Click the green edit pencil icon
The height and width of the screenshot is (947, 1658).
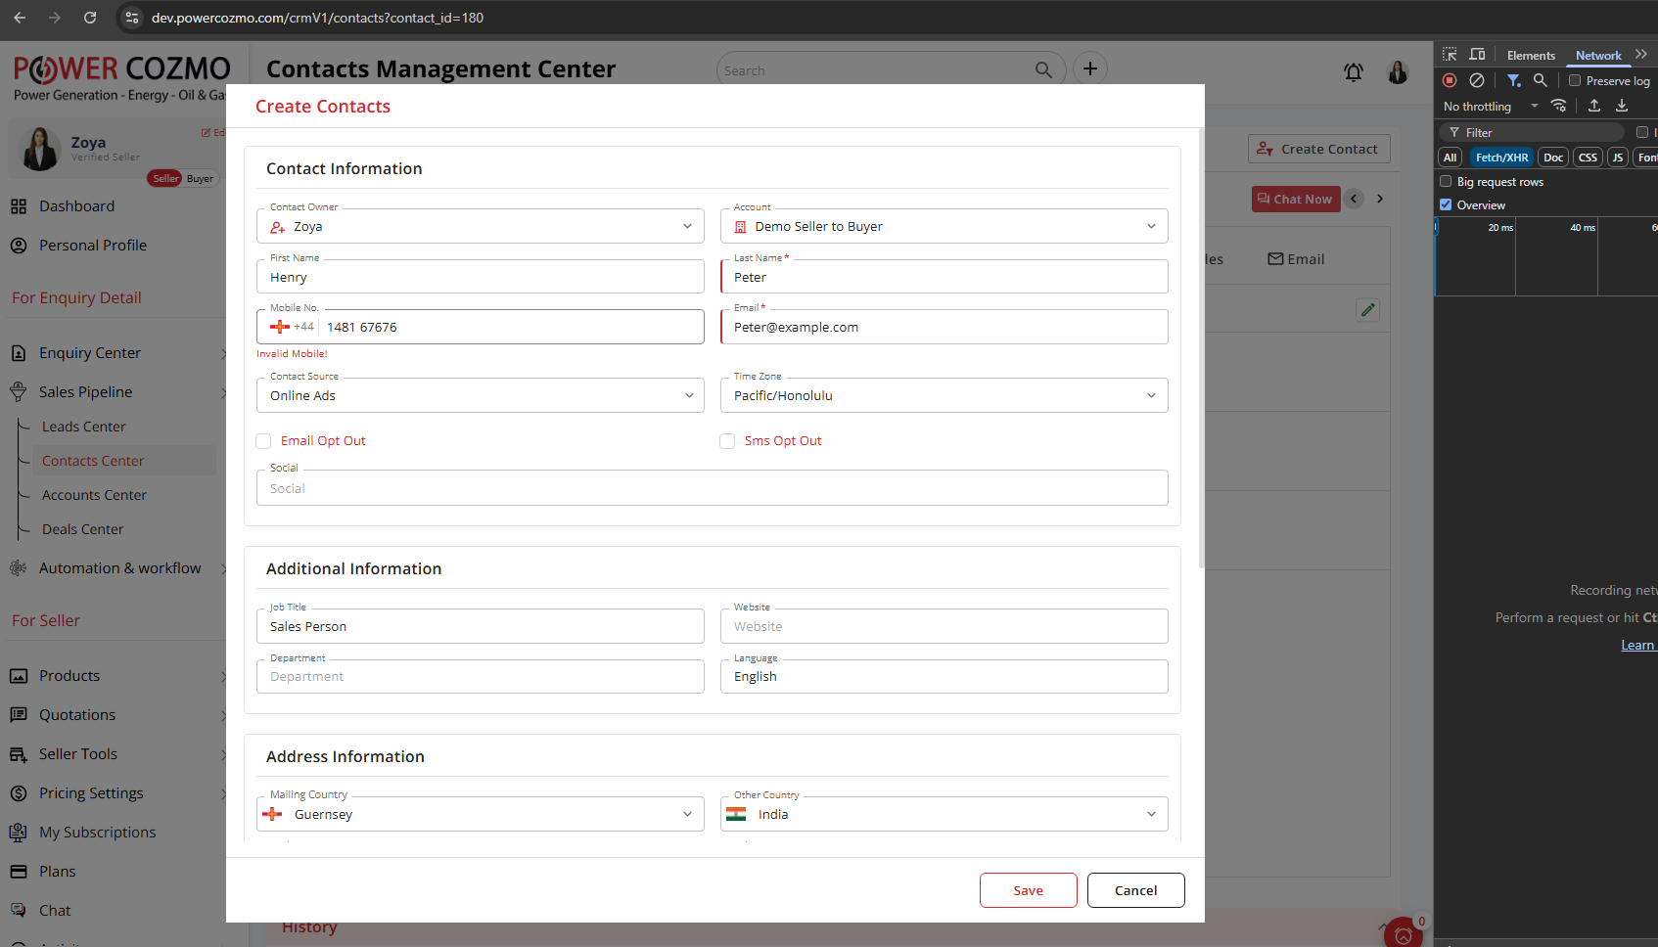[x=1367, y=310]
